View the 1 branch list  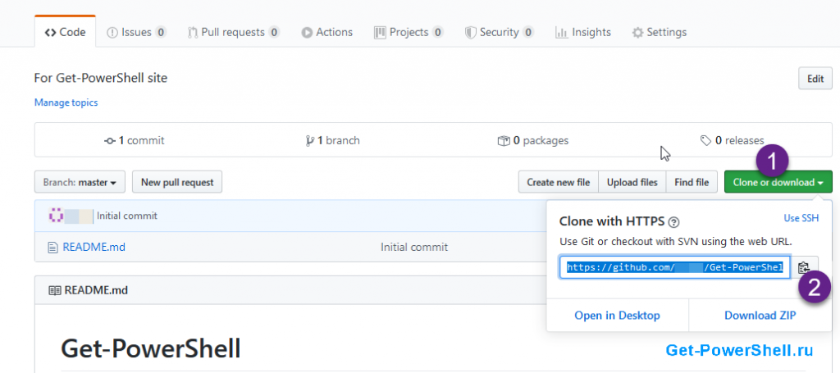[x=333, y=141]
